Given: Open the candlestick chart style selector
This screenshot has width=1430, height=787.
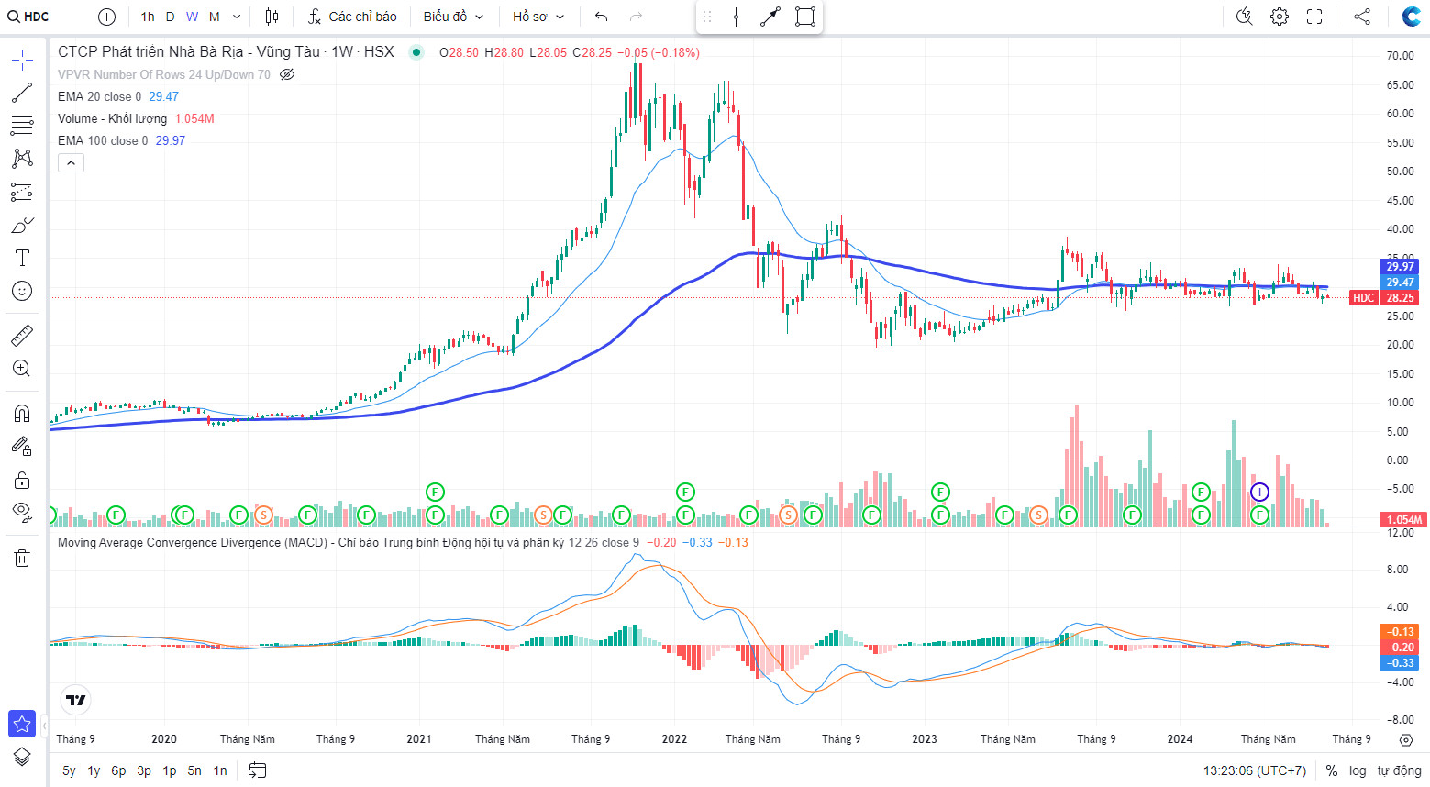Looking at the screenshot, I should [x=272, y=17].
